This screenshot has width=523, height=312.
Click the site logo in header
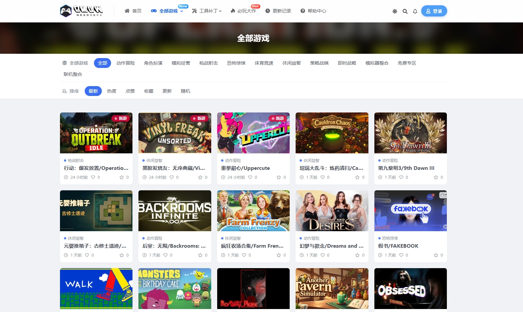81,11
